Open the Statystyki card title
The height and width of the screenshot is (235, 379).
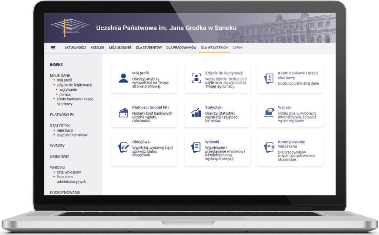(214, 107)
